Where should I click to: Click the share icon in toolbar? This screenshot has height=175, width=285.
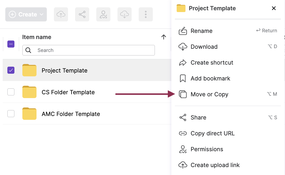[x=82, y=14]
